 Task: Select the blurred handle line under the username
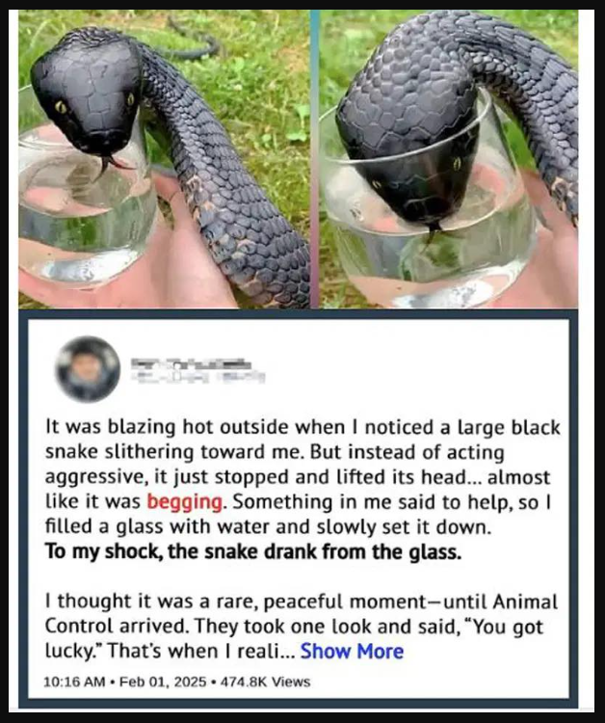[198, 377]
